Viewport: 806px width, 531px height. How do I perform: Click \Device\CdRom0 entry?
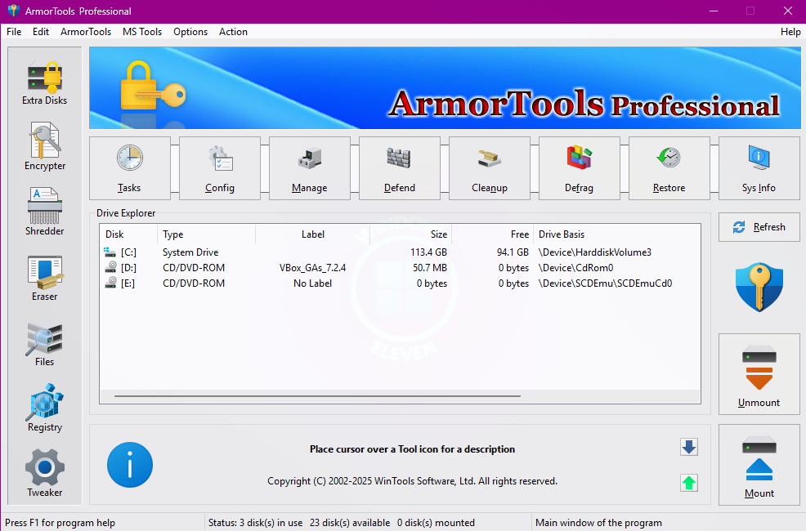pos(575,268)
